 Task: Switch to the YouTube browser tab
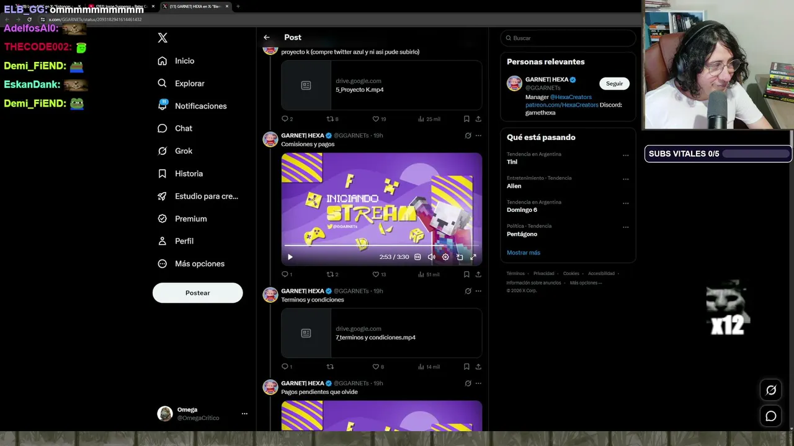pos(121,6)
